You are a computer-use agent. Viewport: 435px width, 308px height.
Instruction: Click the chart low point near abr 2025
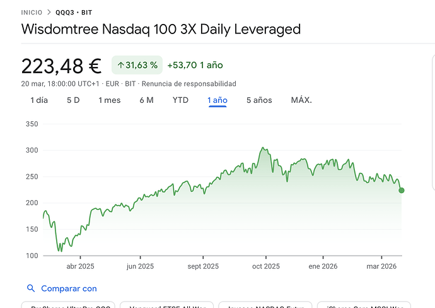click(x=61, y=251)
